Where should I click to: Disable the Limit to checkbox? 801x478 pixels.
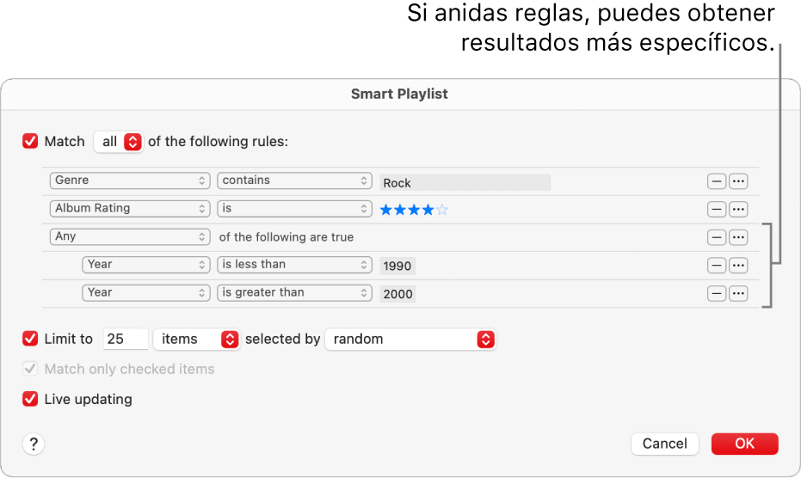pyautogui.click(x=31, y=339)
